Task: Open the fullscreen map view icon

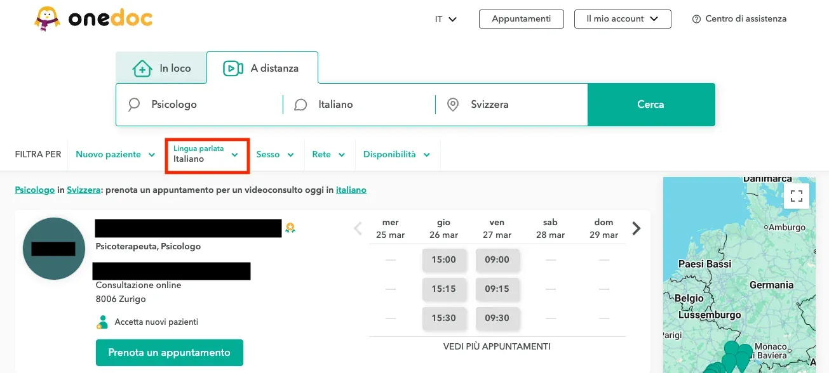Action: pyautogui.click(x=797, y=195)
